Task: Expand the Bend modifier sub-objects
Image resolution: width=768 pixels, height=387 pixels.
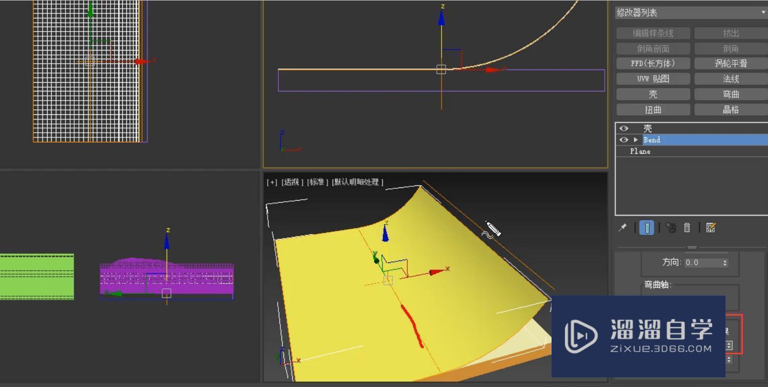Action: 636,139
